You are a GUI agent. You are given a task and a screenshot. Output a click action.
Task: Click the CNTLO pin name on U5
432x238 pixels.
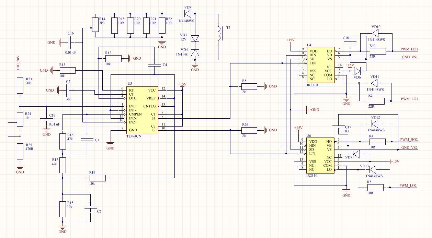150,106
